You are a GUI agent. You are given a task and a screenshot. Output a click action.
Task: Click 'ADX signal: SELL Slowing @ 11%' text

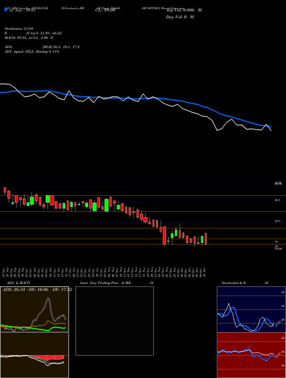(x=32, y=52)
